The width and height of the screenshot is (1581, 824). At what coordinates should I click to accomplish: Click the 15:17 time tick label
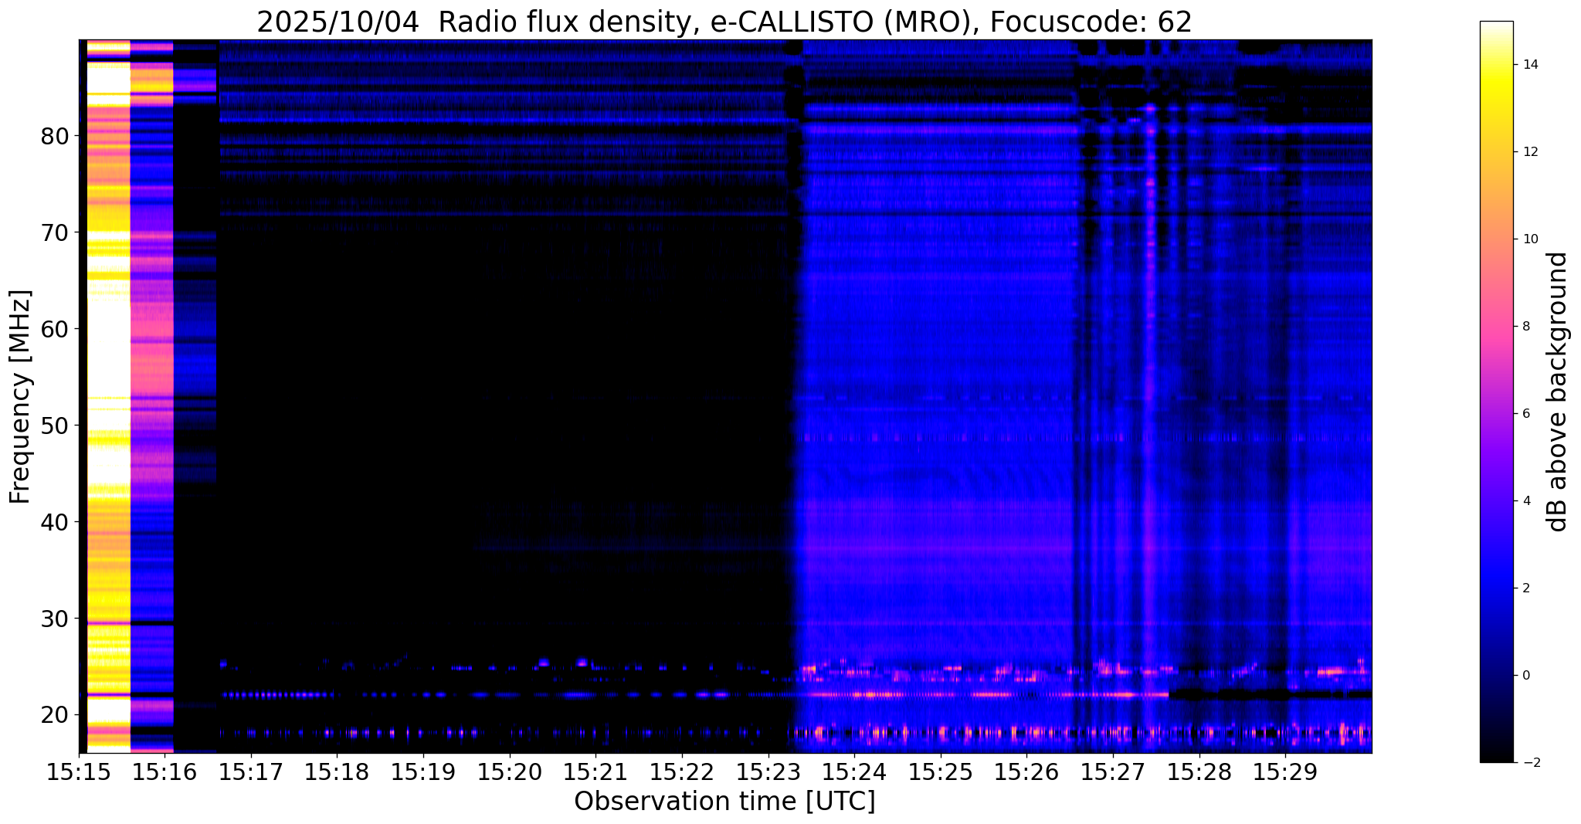pos(250,771)
